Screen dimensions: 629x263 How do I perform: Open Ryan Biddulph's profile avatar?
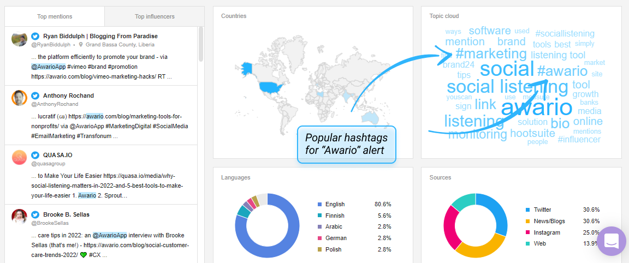click(19, 39)
